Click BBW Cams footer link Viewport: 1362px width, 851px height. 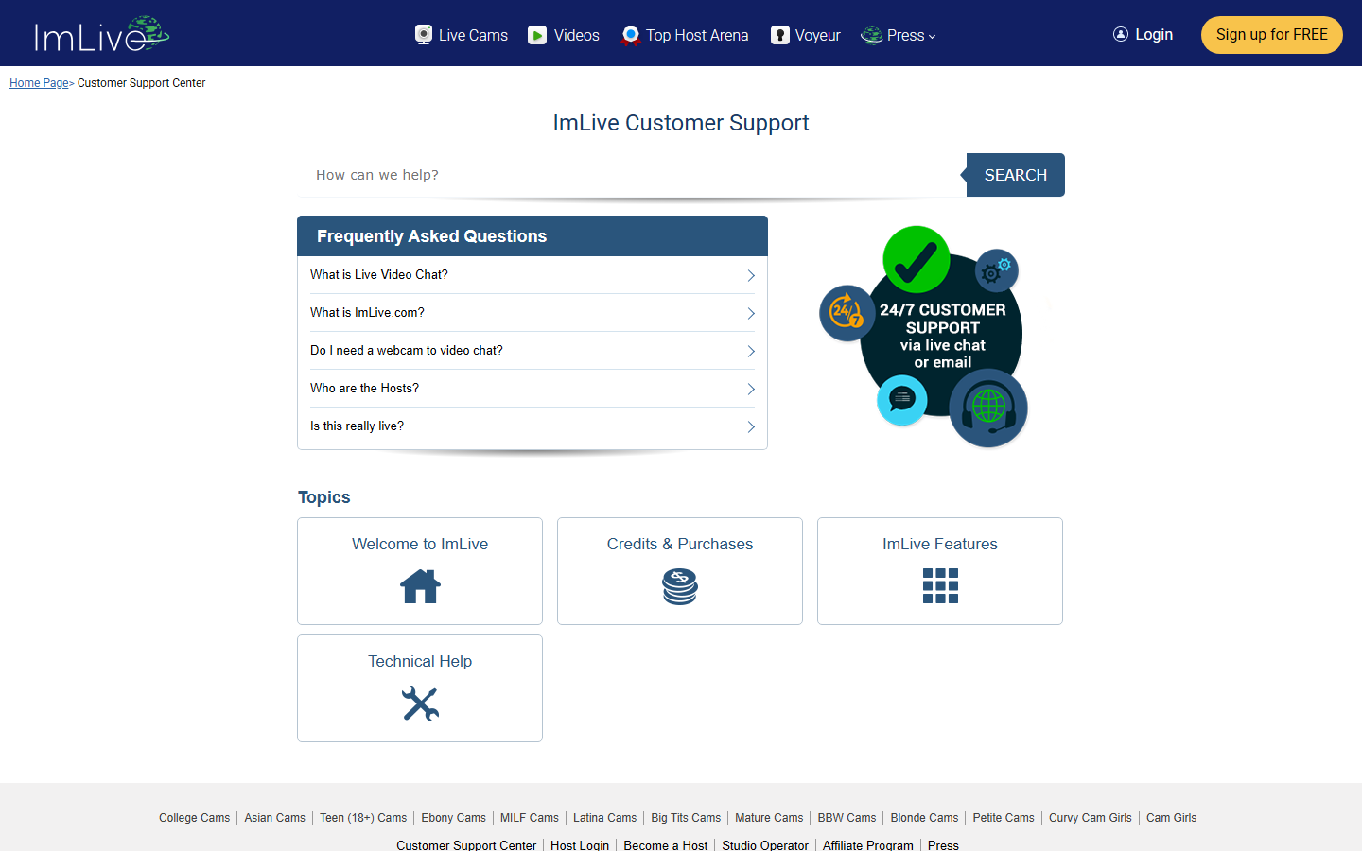[x=847, y=818]
